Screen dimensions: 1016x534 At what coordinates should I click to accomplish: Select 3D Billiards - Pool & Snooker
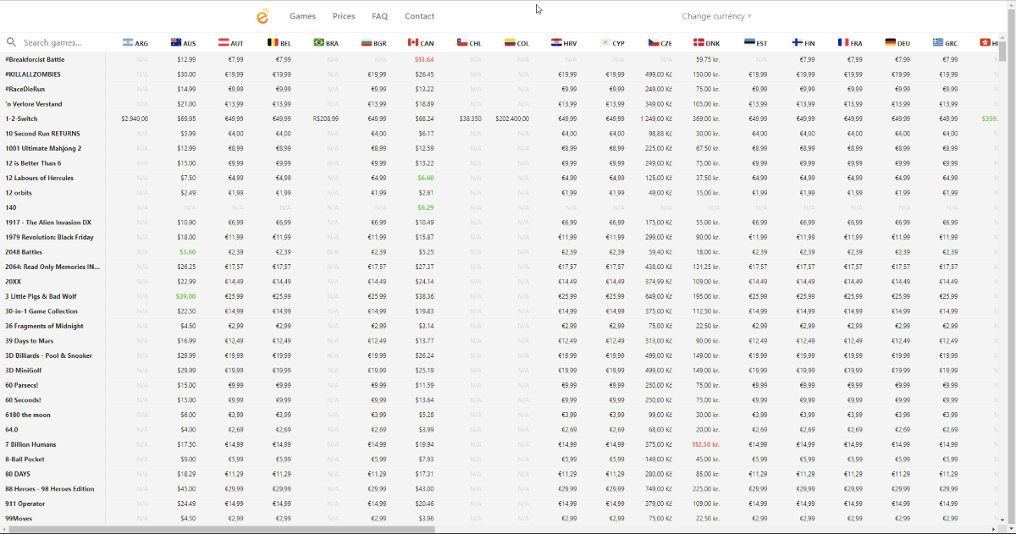click(49, 355)
